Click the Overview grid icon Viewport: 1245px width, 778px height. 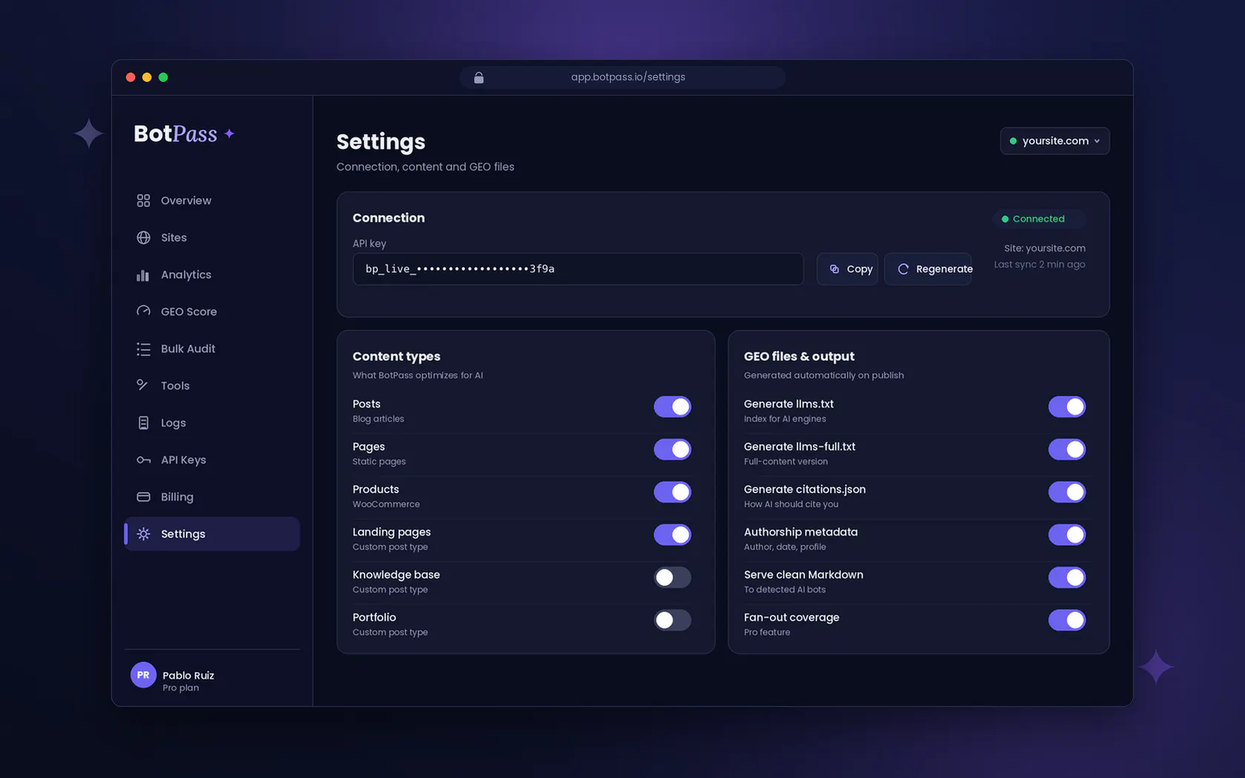[x=143, y=201]
